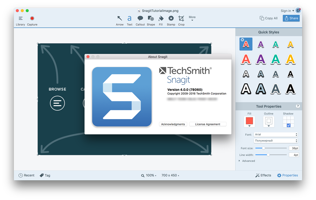This screenshot has width=316, height=200.
Task: Open the Library from the toolbar
Action: tap(20, 21)
